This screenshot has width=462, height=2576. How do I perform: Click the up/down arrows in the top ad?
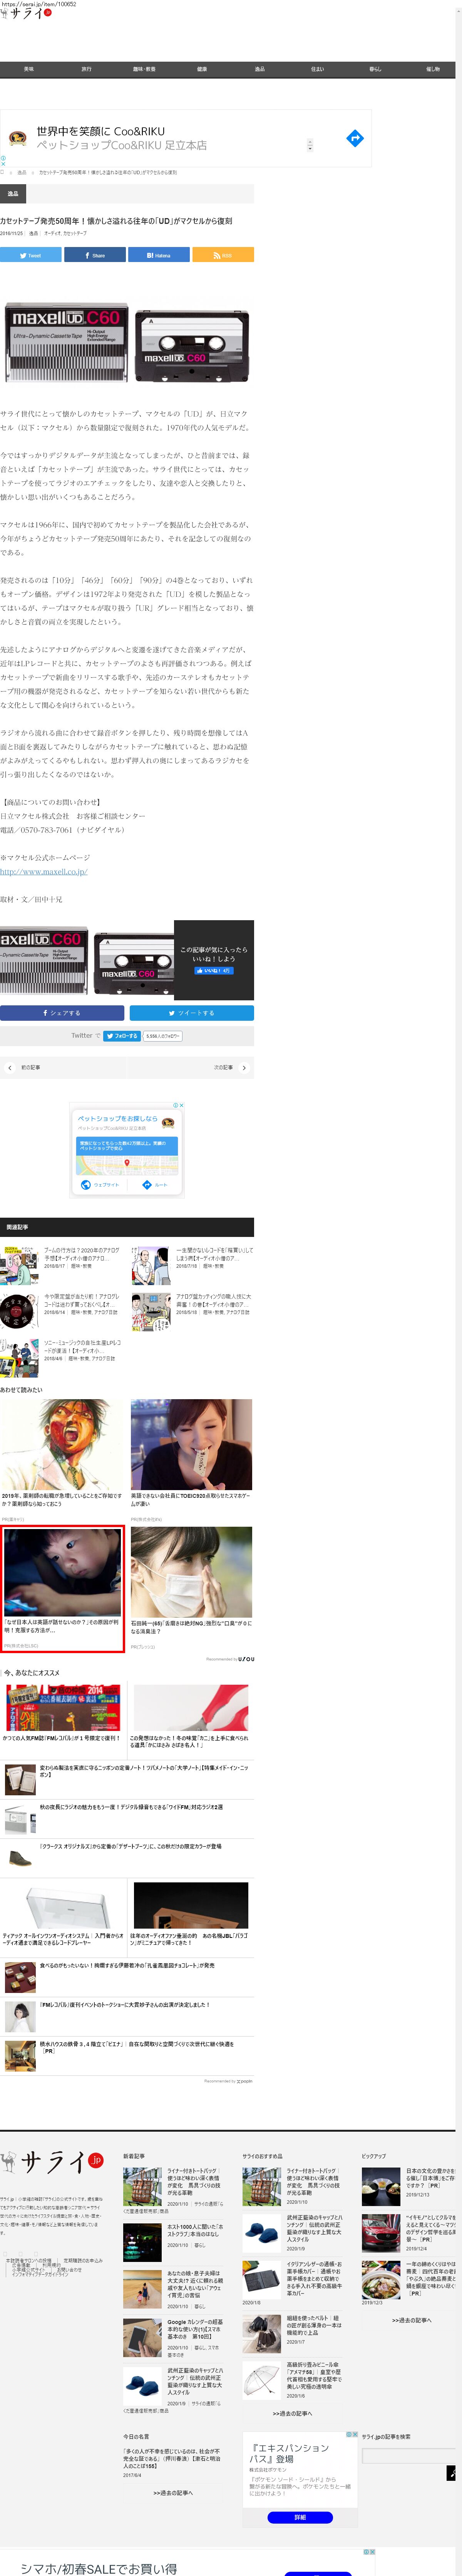[x=310, y=145]
